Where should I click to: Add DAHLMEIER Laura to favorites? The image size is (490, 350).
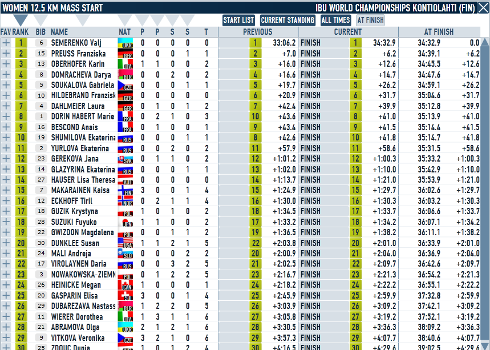6,106
